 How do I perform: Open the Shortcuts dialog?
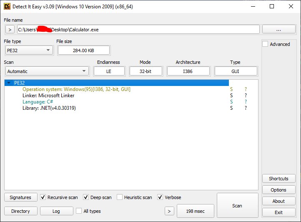click(279, 179)
